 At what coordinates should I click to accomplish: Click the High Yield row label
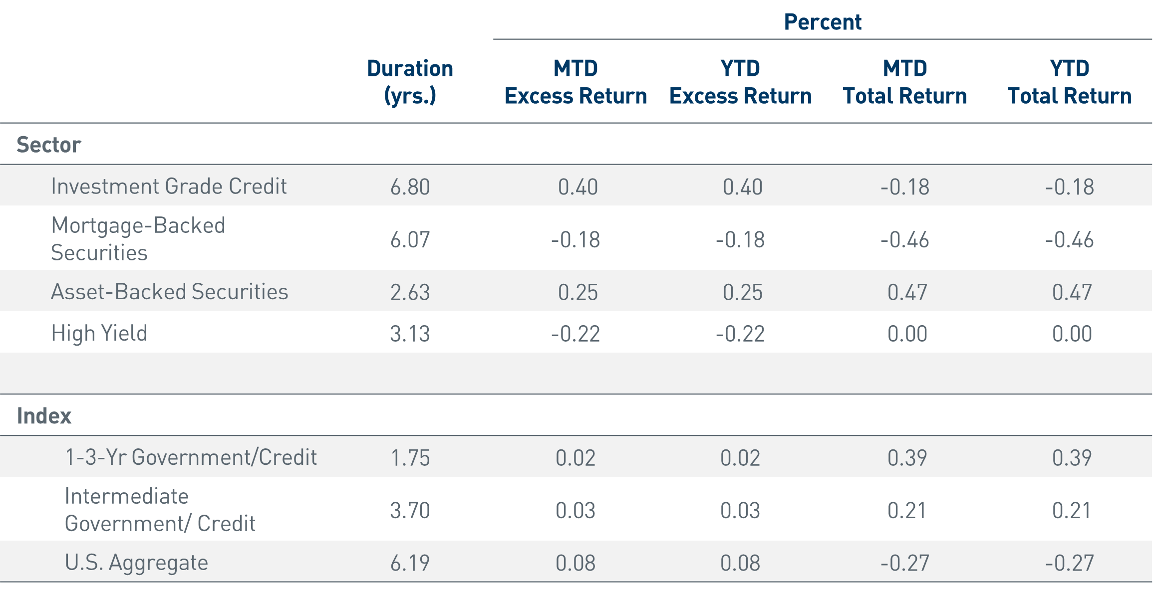click(x=99, y=333)
